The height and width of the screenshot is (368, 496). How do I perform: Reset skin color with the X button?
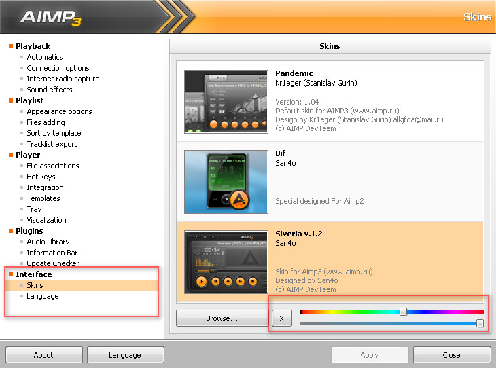tap(281, 318)
